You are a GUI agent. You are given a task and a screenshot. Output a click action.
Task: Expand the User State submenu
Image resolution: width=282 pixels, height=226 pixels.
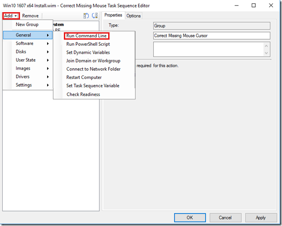tap(28, 60)
